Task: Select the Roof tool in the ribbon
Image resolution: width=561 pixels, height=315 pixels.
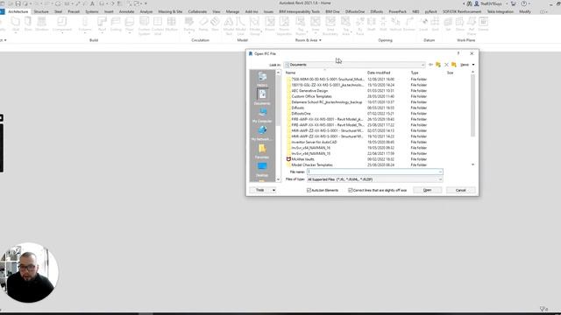Action: 102,24
